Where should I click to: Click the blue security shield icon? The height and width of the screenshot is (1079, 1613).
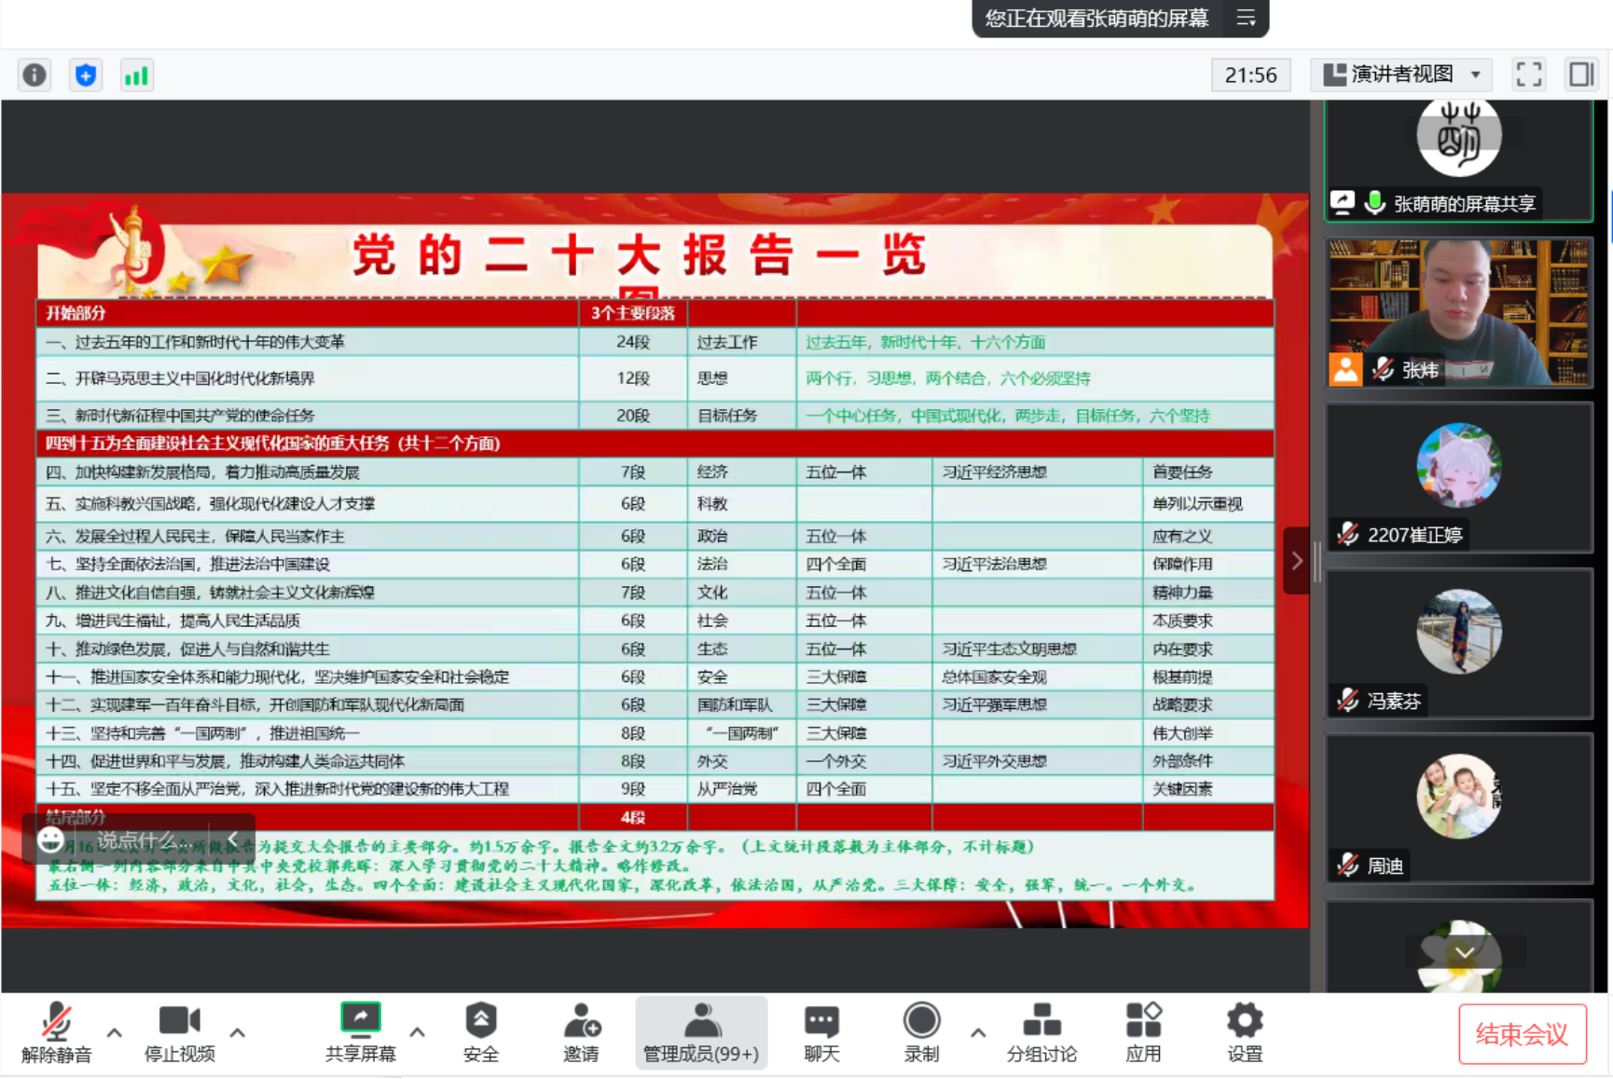pos(86,75)
